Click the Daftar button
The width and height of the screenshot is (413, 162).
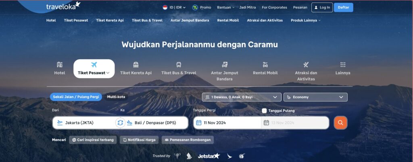click(x=344, y=7)
